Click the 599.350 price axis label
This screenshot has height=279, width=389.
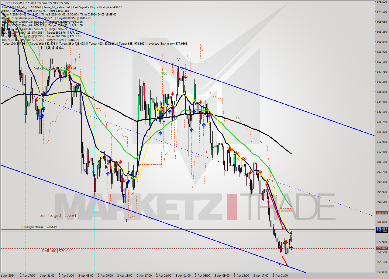point(382,182)
